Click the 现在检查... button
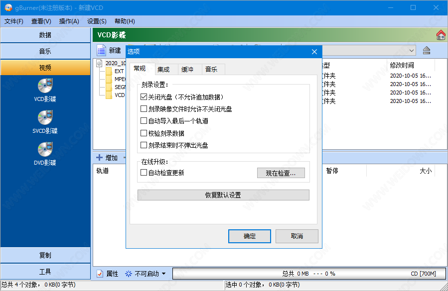Screen dimensions: 448x291 click(x=281, y=173)
